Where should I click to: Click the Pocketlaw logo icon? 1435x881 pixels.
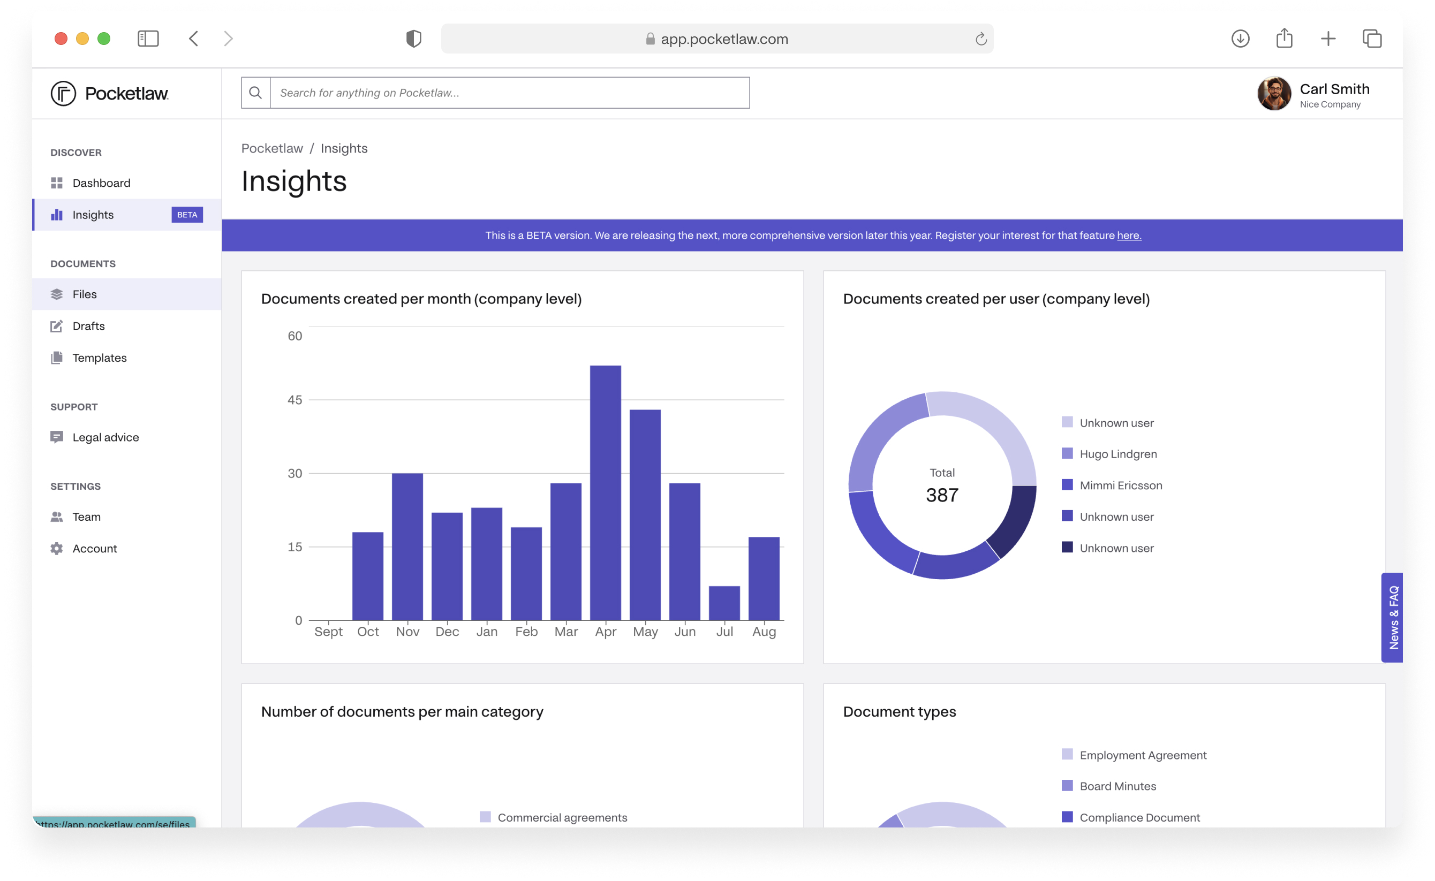pos(63,93)
